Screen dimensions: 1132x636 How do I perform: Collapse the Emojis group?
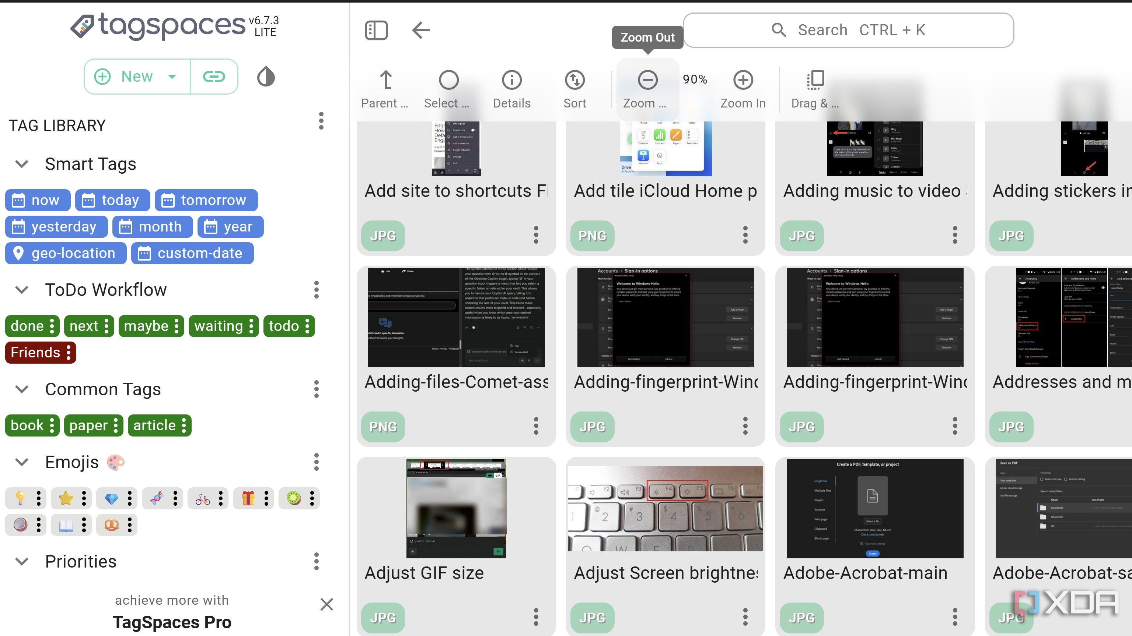(x=22, y=462)
